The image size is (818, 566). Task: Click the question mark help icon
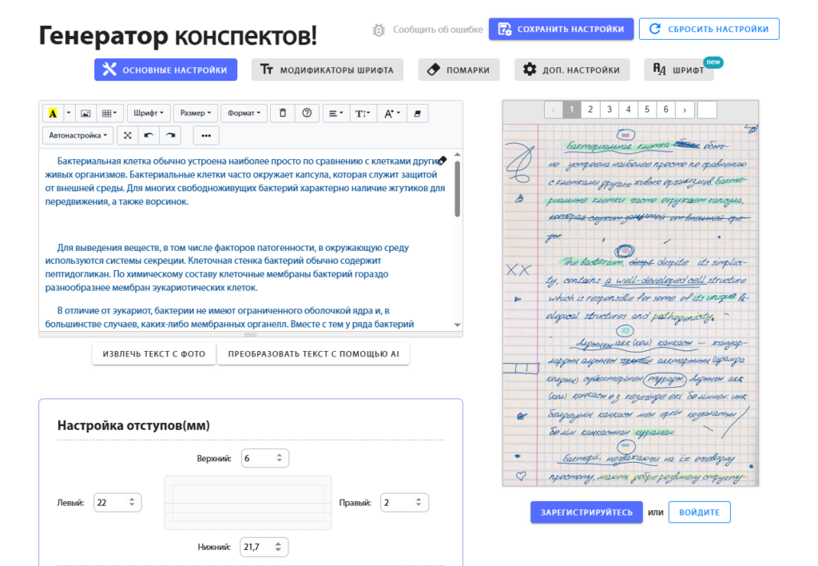pos(307,114)
